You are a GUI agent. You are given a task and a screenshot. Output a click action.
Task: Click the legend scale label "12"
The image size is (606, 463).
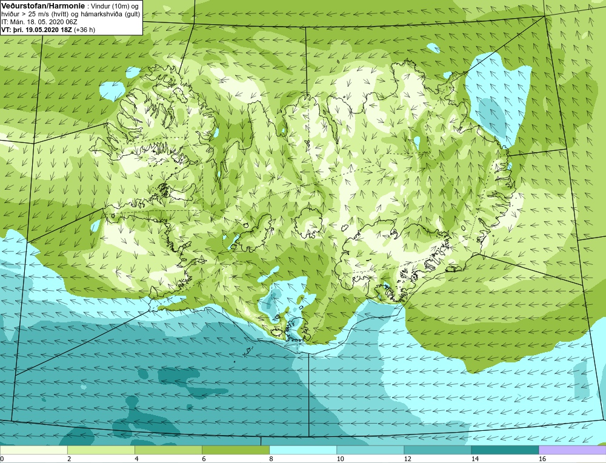(x=407, y=459)
